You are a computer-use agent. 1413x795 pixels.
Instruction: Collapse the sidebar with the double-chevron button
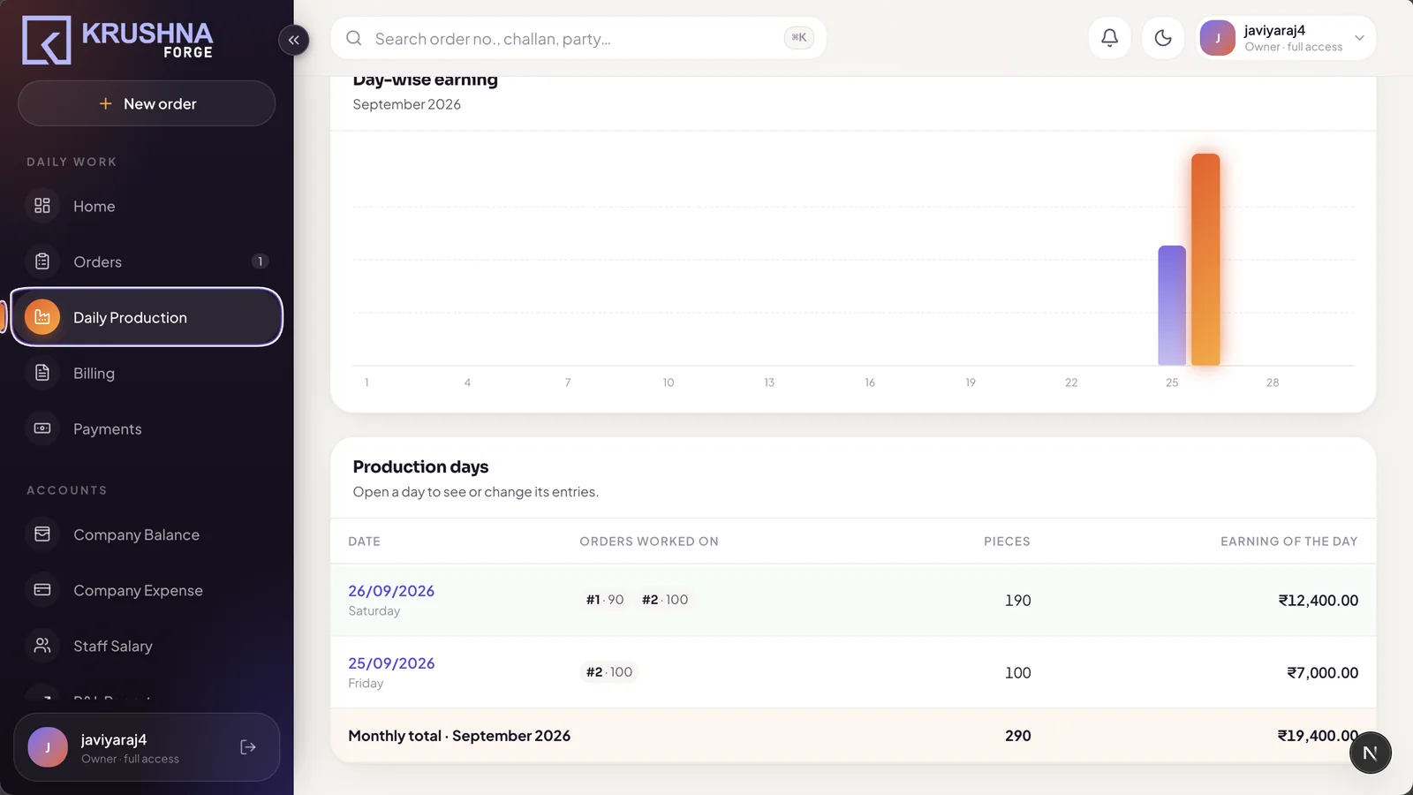point(294,40)
